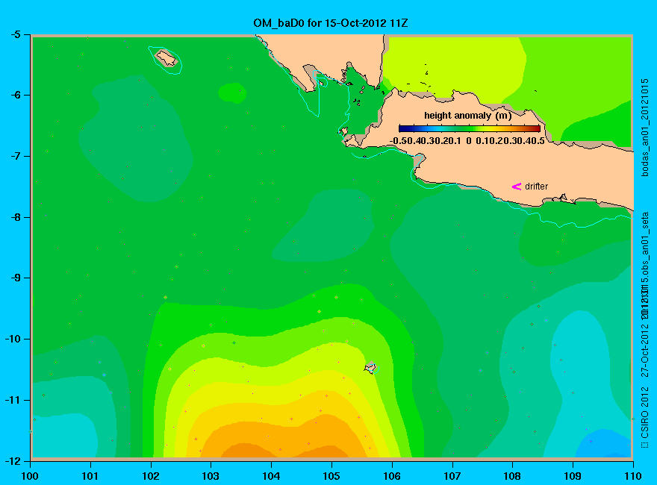Click the longitude axis label 101
Viewport: 657px width, 485px height.
90,476
